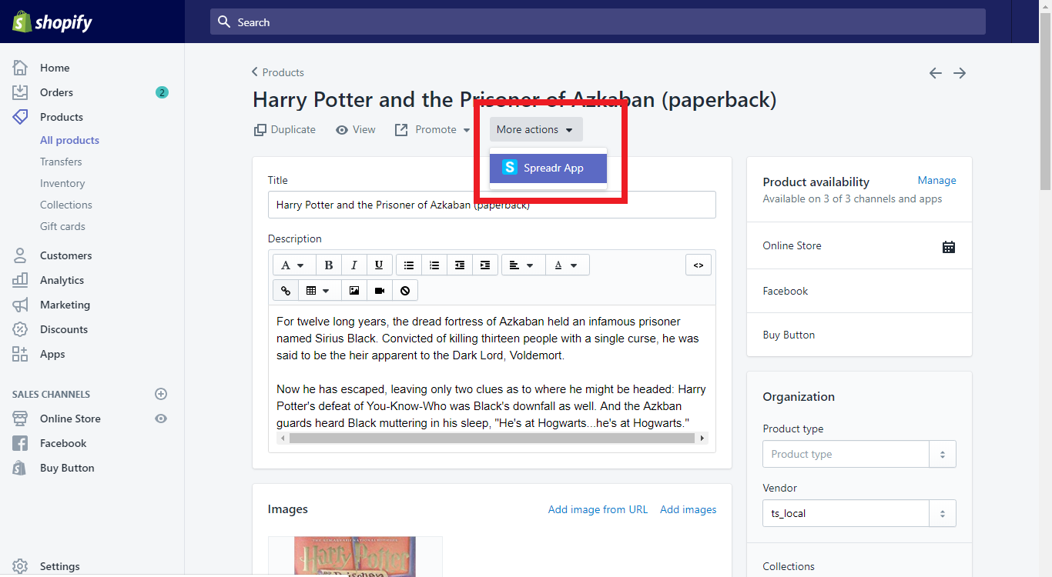Click the description horizontal scrollbar

[492, 438]
